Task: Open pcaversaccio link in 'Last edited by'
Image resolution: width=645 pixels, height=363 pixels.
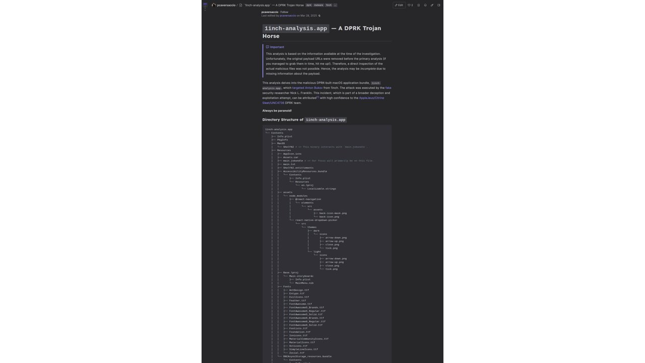Action: pos(288,16)
